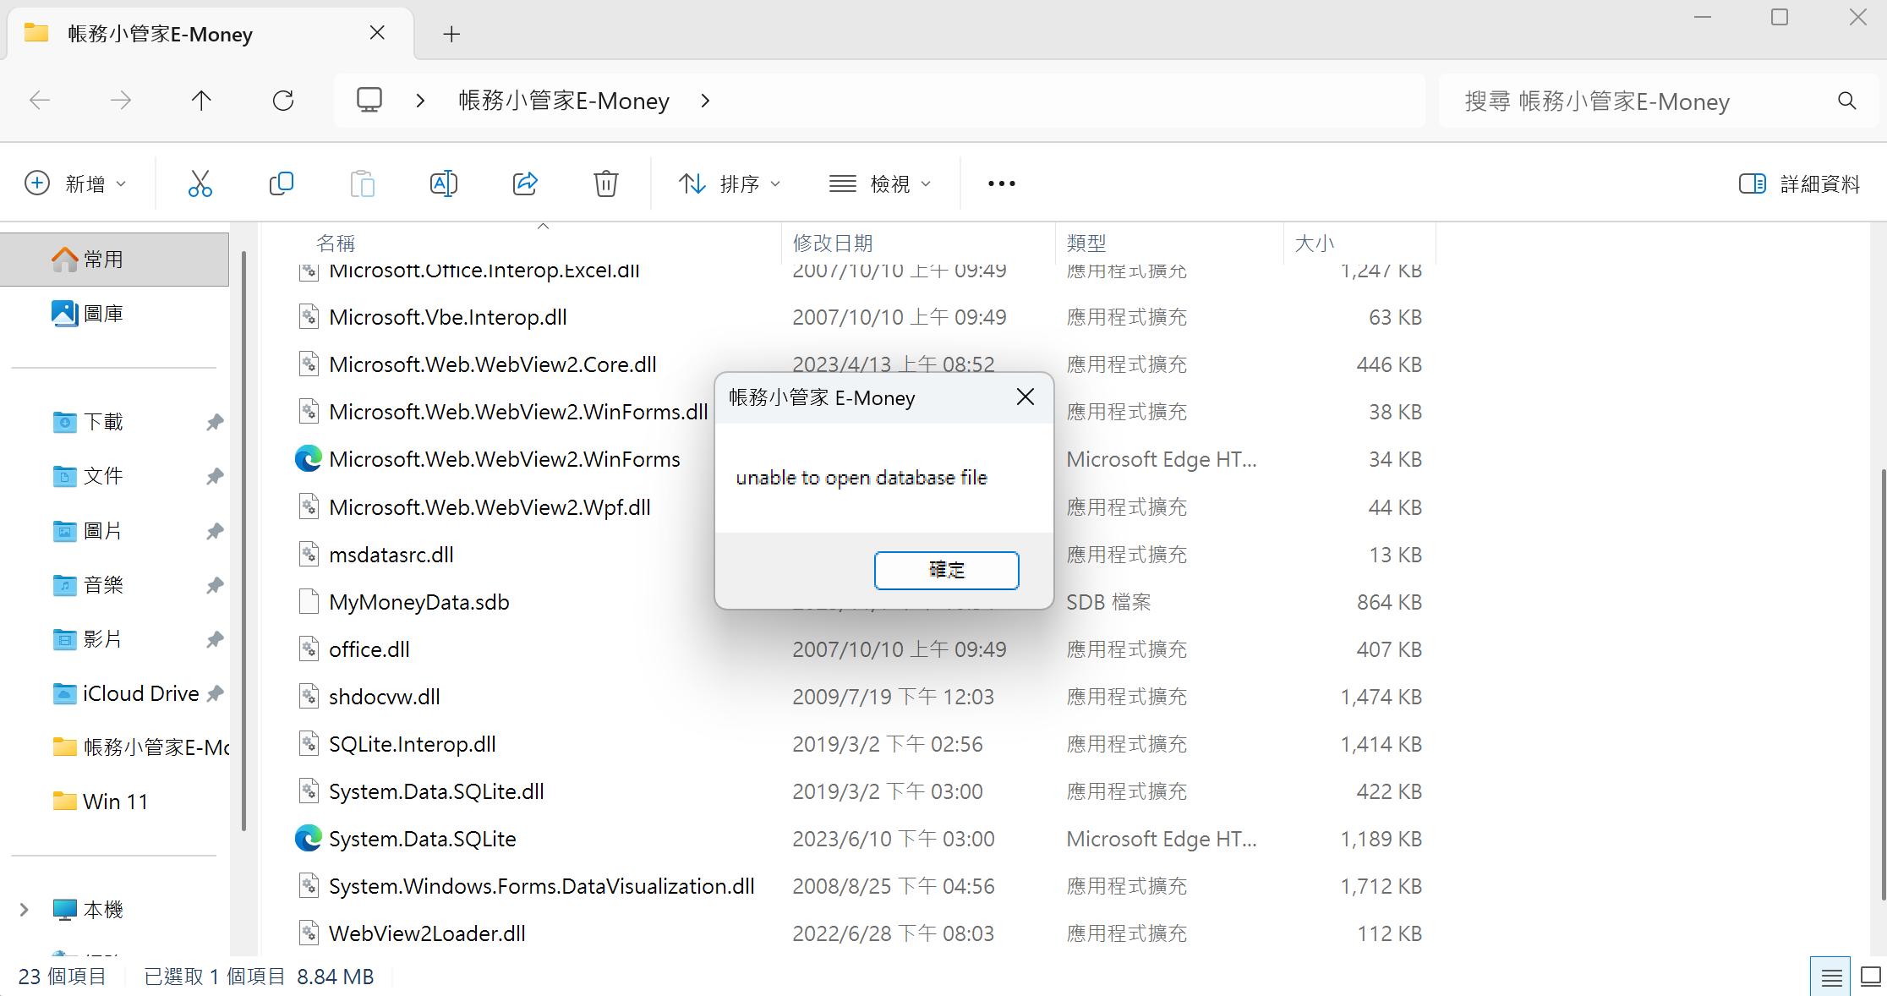
Task: Rename the selected file
Action: [443, 183]
